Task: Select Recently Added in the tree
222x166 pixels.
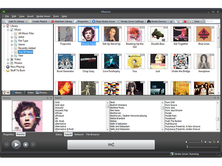Action: pyautogui.click(x=27, y=48)
